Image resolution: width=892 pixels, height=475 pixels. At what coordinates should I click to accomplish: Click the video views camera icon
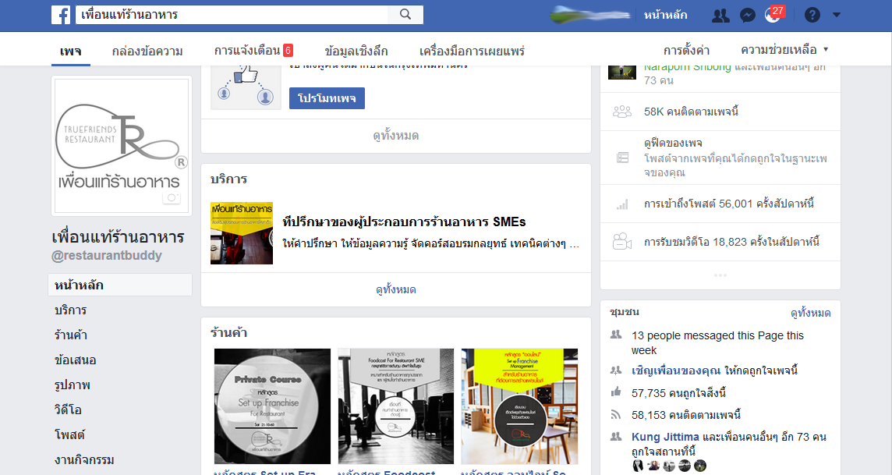(x=621, y=242)
